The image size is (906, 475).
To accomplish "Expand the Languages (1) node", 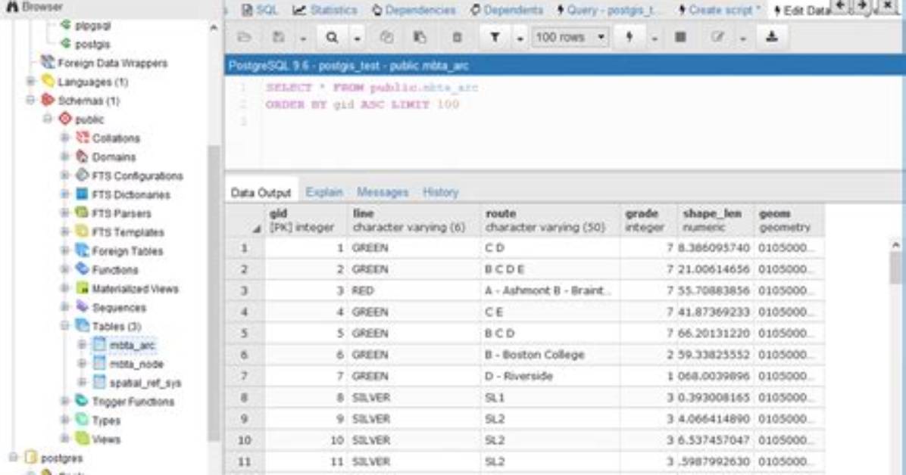I will click(30, 82).
